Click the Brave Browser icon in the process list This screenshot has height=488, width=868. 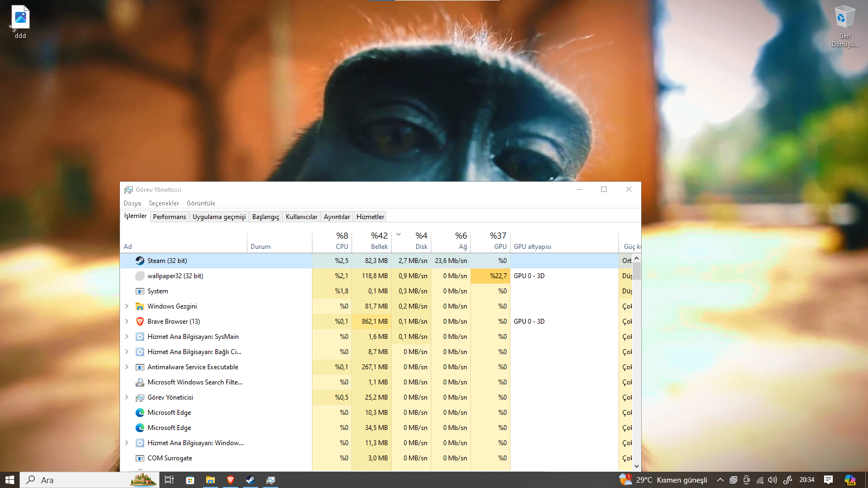139,322
